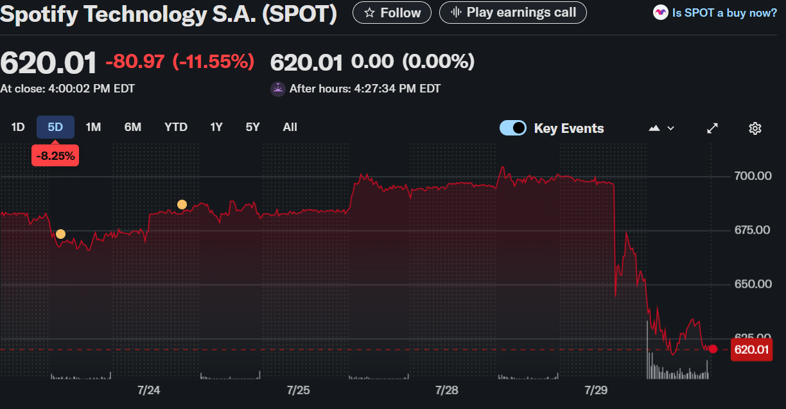Switch to the 1M range
This screenshot has width=786, height=409.
coord(93,127)
